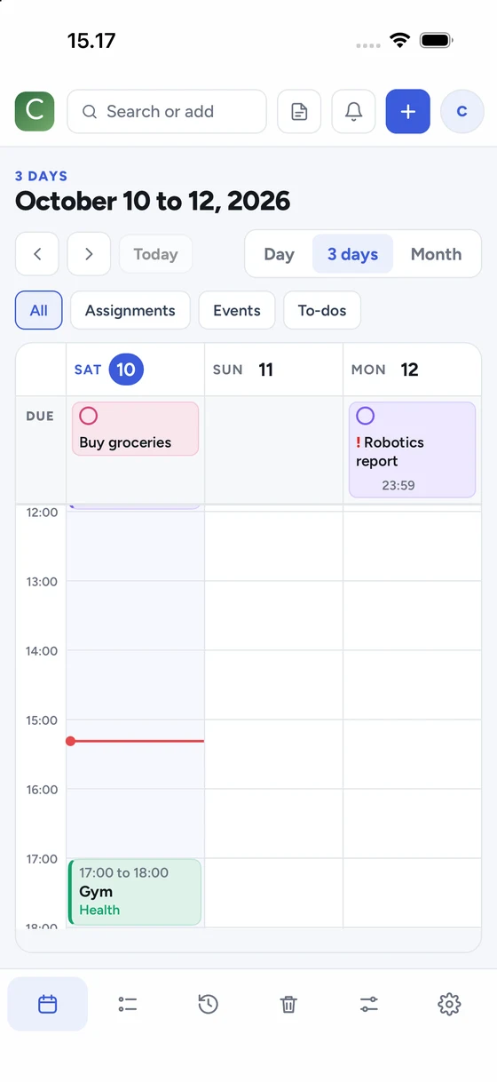Screen dimensions: 497x1082
Task: Open calendar tab in bottom bar
Action: pos(48,1004)
